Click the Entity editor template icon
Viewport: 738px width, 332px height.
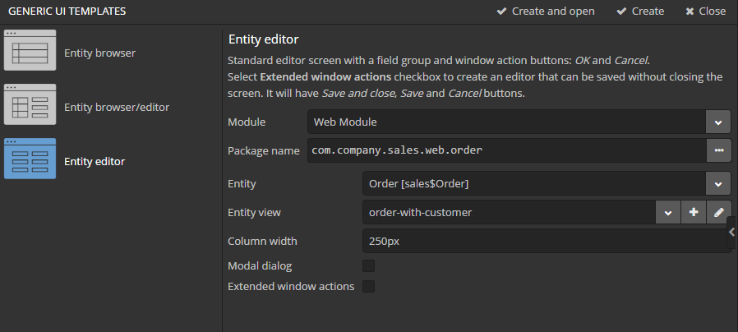(x=30, y=159)
